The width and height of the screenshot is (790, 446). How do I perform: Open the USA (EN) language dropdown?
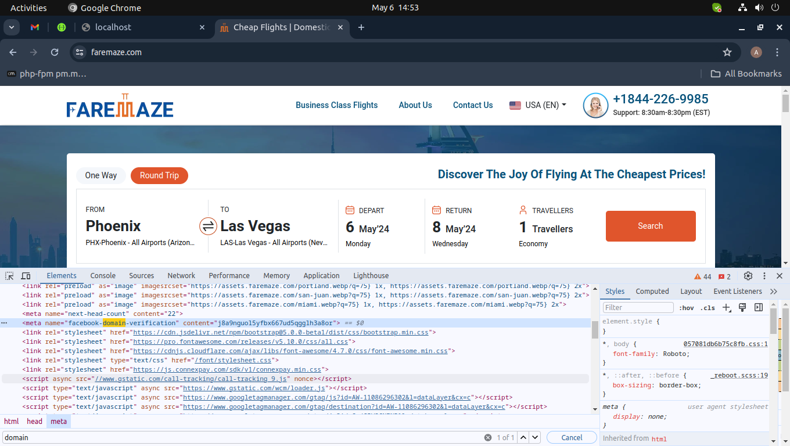pyautogui.click(x=537, y=105)
